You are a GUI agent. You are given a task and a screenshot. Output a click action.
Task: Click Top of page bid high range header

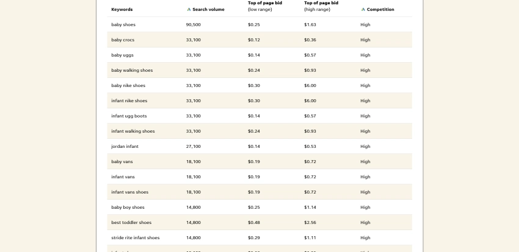[x=321, y=6]
